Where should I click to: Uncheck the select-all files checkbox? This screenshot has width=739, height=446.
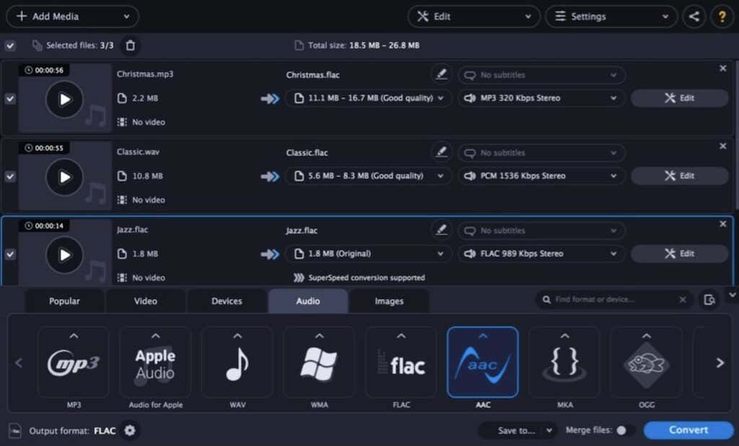(10, 45)
